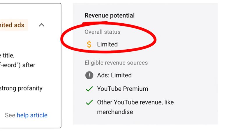Click the text ending in "title,"
233x131 pixels.
coord(7,55)
